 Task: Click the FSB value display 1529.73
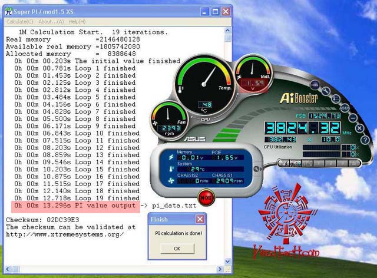pos(325,116)
